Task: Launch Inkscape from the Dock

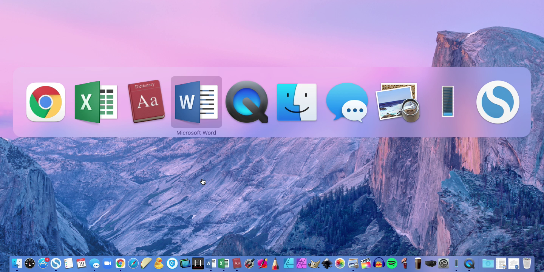Action: (x=327, y=263)
